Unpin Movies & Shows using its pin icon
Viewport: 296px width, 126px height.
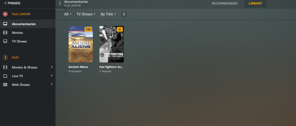click(52, 67)
